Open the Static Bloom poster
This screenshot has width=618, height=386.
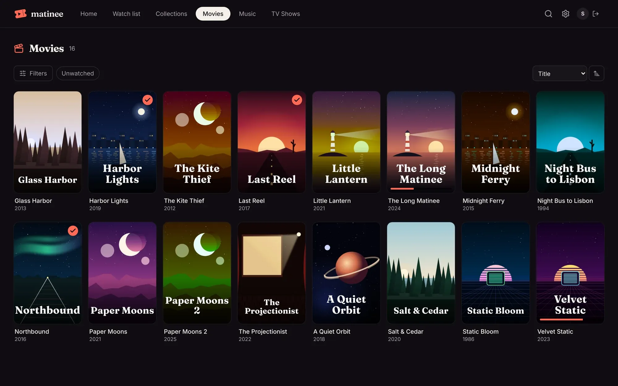(496, 273)
